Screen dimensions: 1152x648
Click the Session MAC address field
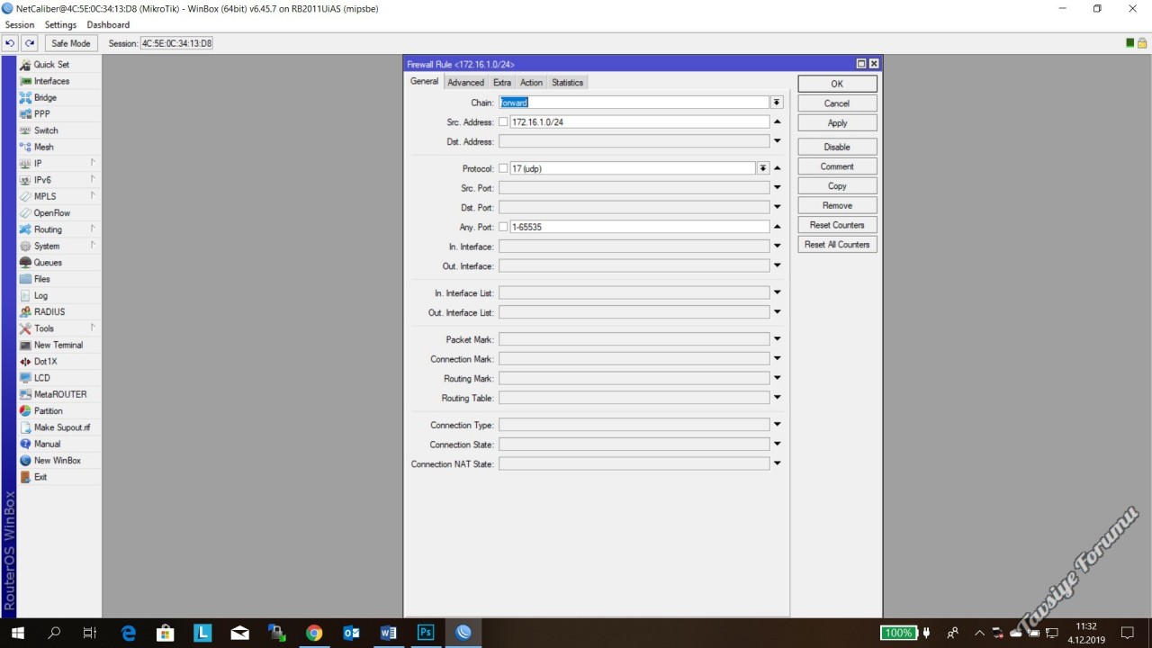point(176,43)
